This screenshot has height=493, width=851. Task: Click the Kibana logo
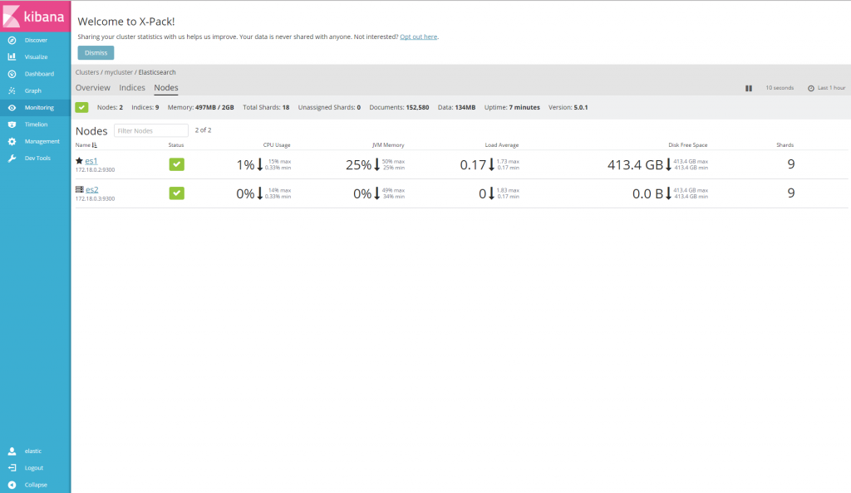(35, 17)
